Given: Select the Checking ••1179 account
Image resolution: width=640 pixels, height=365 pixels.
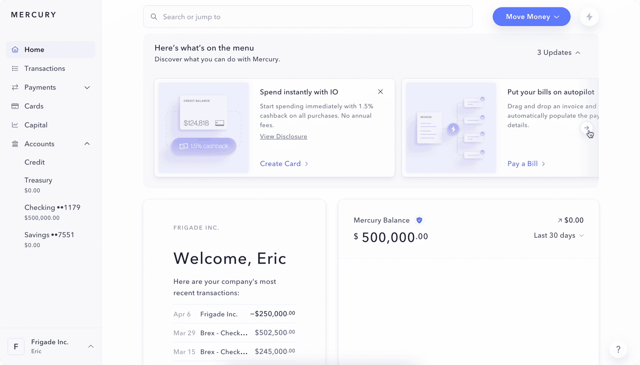Looking at the screenshot, I should tap(52, 207).
